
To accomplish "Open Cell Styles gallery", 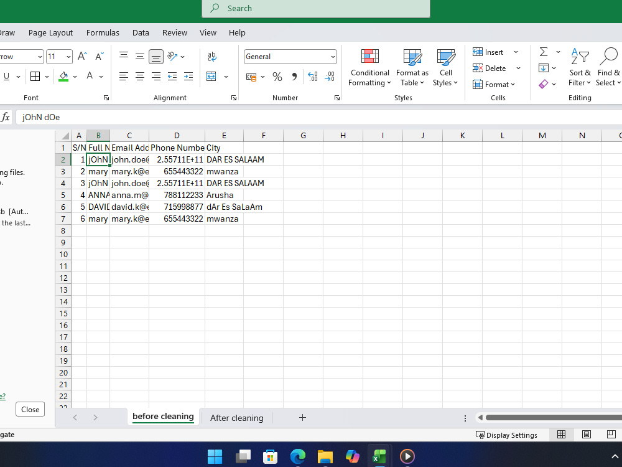I will 445,67.
